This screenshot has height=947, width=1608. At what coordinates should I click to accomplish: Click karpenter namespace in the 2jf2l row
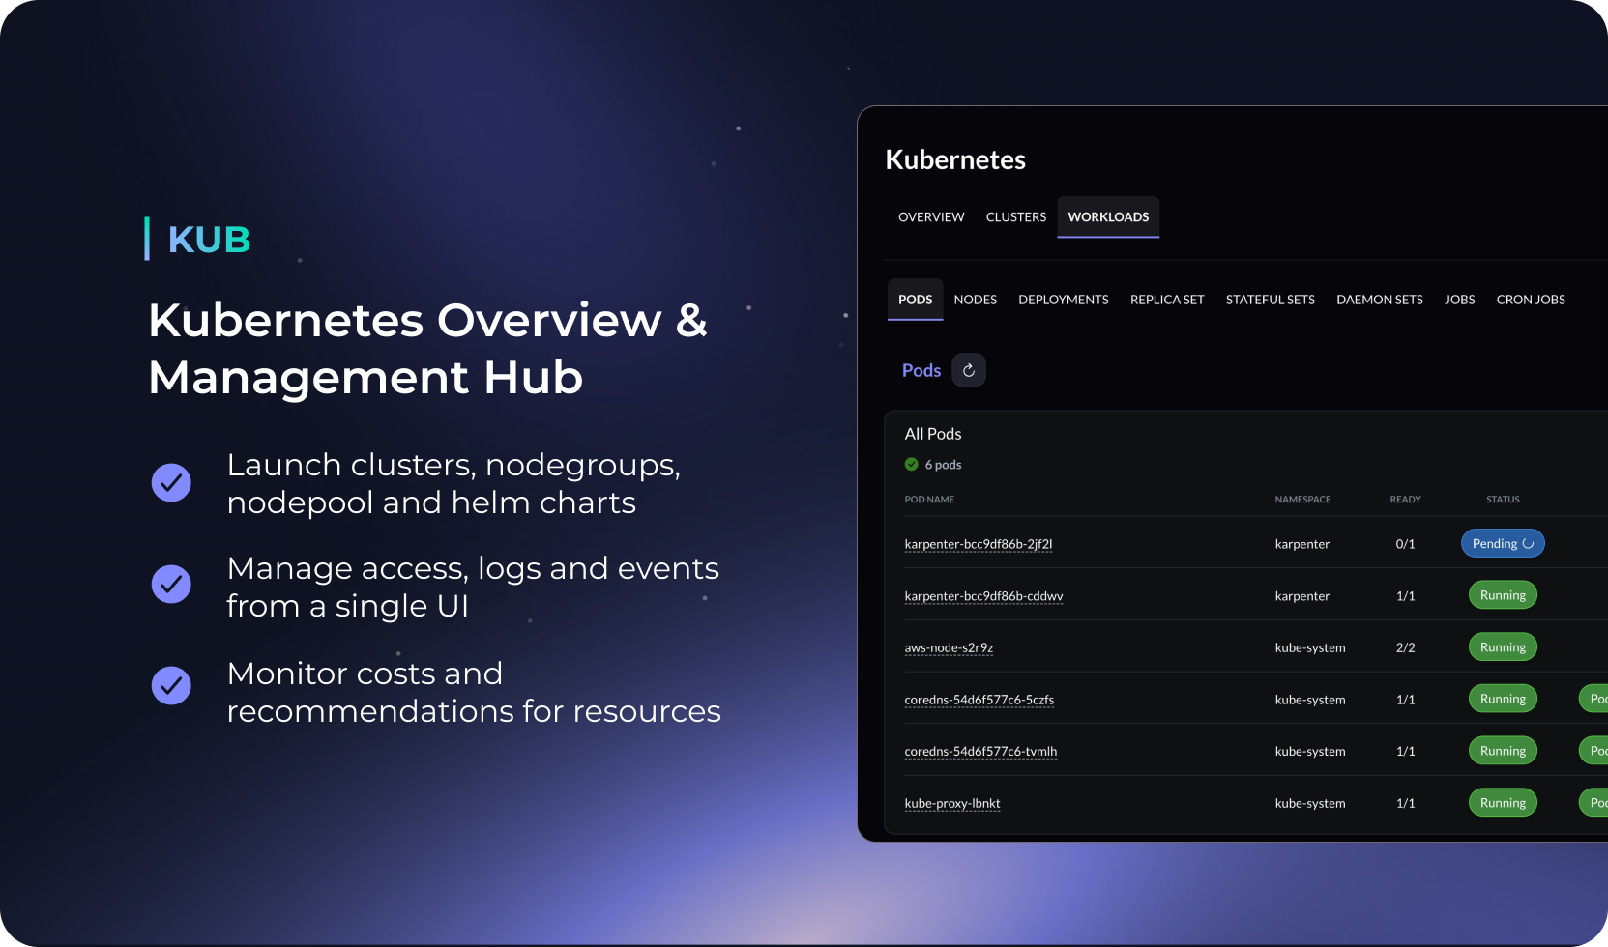click(x=1301, y=544)
